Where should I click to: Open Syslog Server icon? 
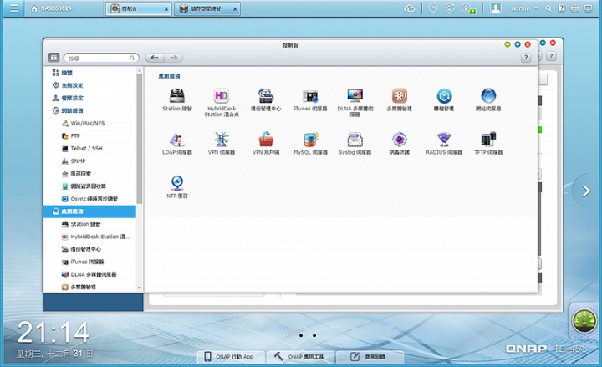point(355,140)
